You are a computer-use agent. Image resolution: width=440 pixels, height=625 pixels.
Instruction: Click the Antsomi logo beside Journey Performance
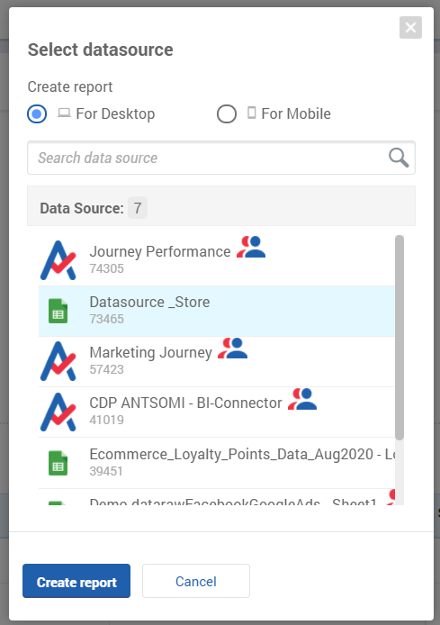click(58, 260)
